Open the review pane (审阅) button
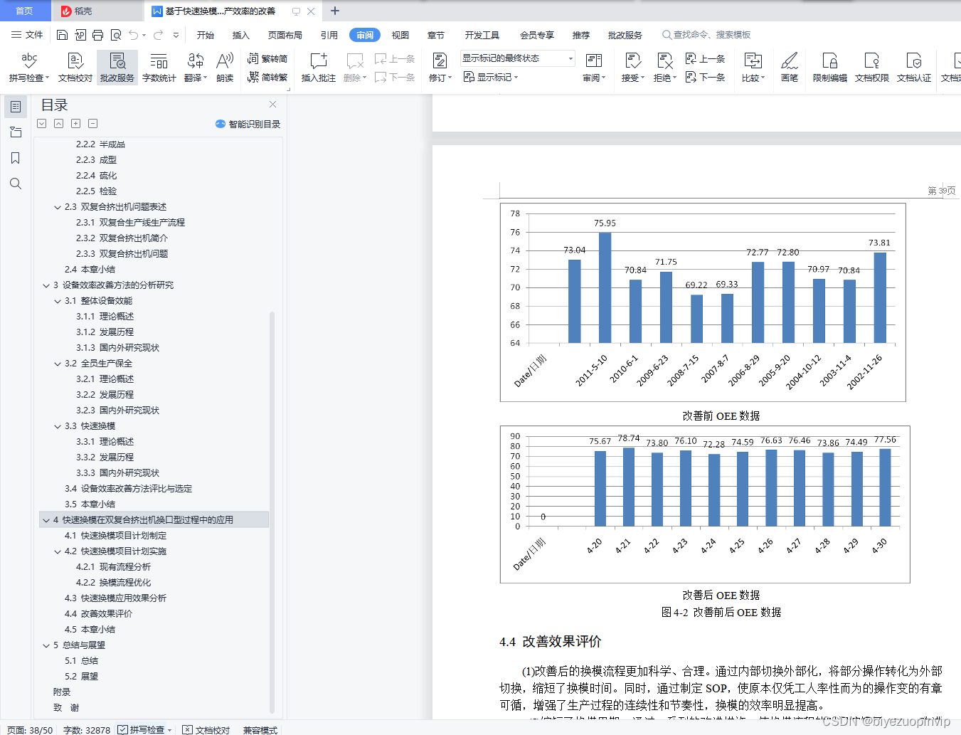Viewport: 961px width, 735px height. point(594,68)
